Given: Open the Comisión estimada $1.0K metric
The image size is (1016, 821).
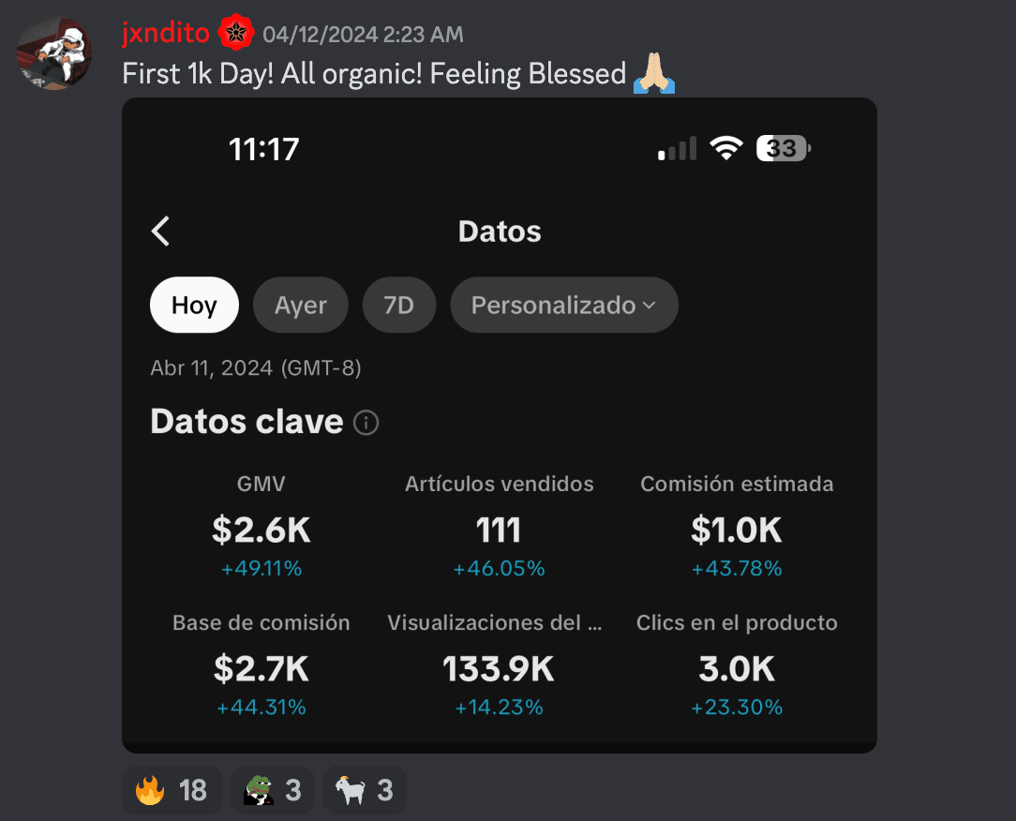Looking at the screenshot, I should pos(737,530).
